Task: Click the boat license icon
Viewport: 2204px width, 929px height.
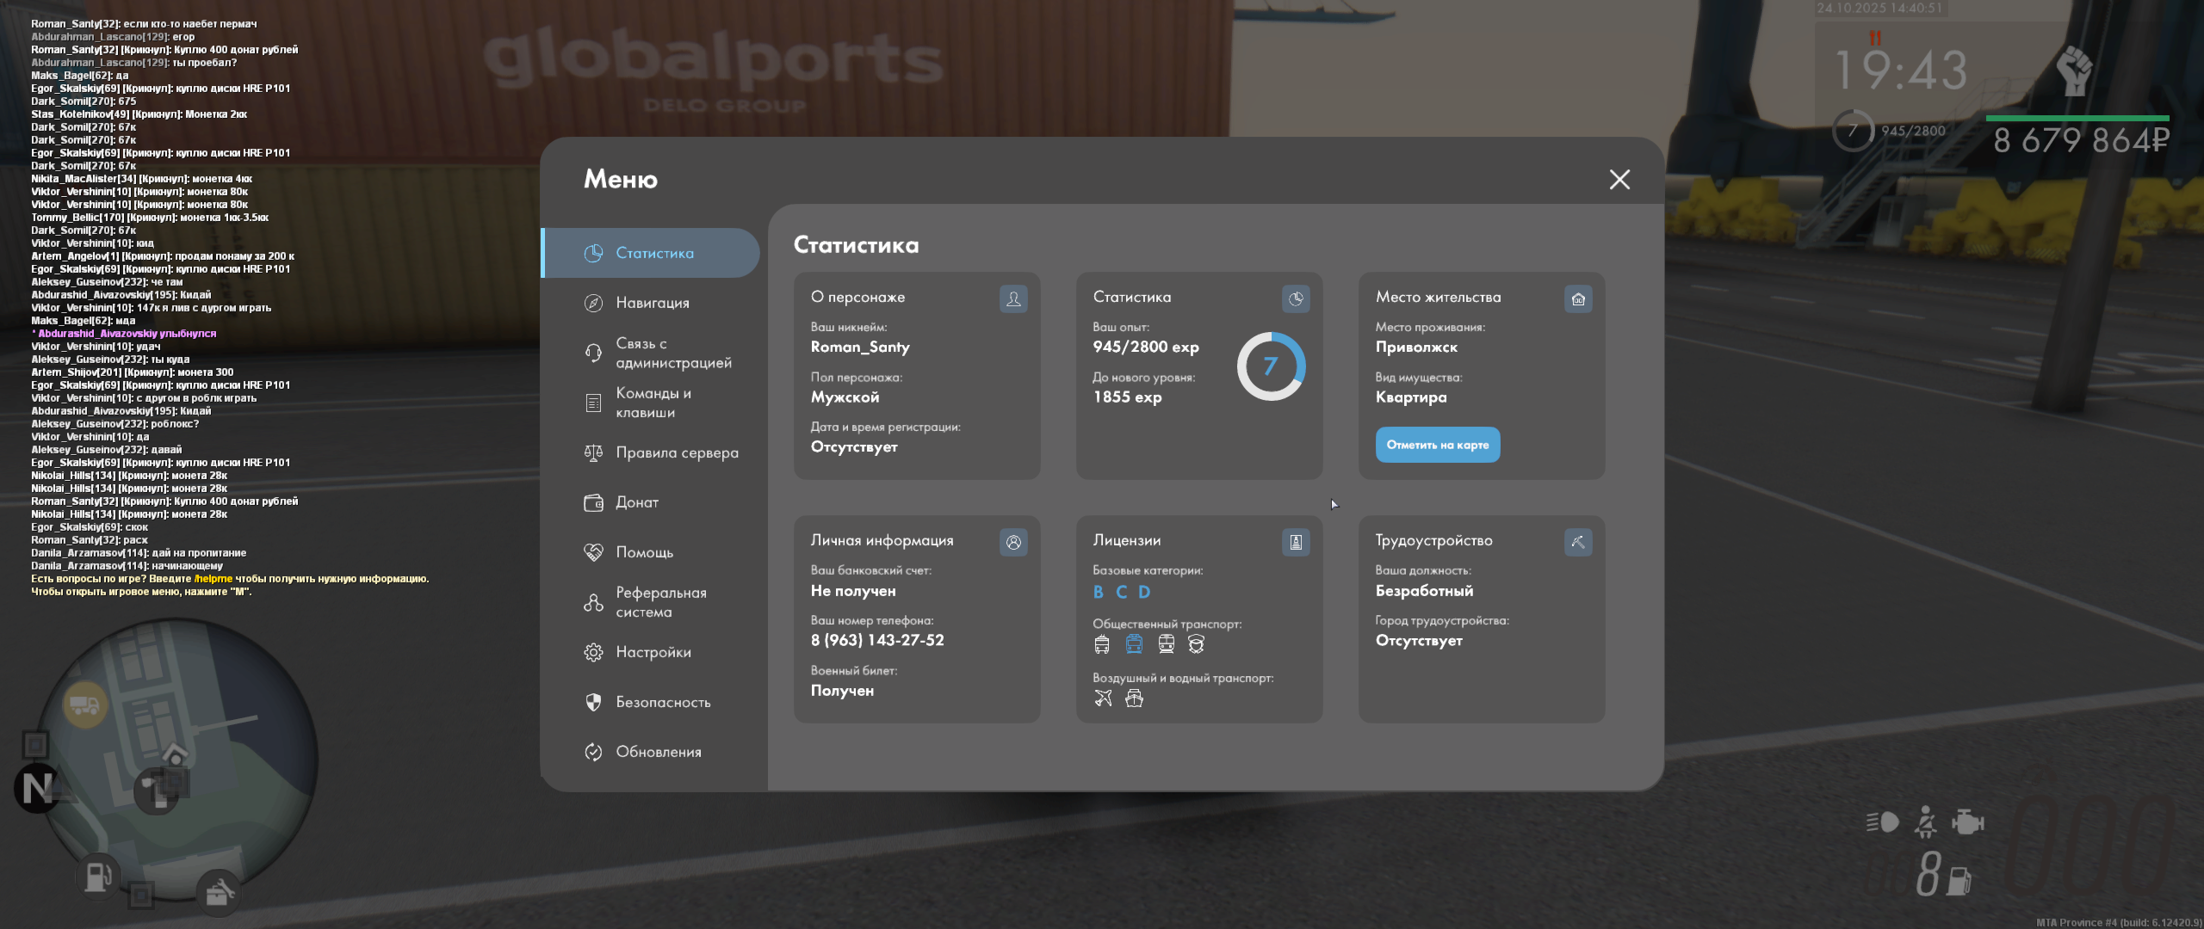Action: point(1134,698)
